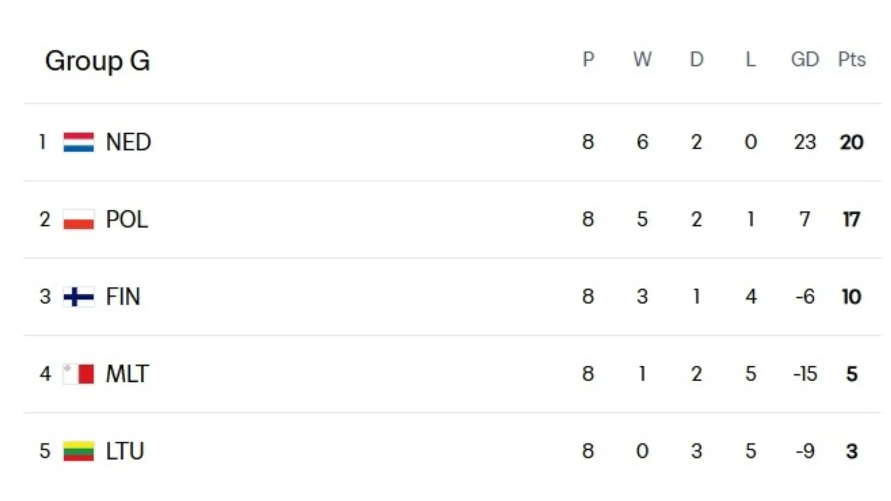Click the Pts column header
The image size is (891, 501).
click(x=852, y=59)
